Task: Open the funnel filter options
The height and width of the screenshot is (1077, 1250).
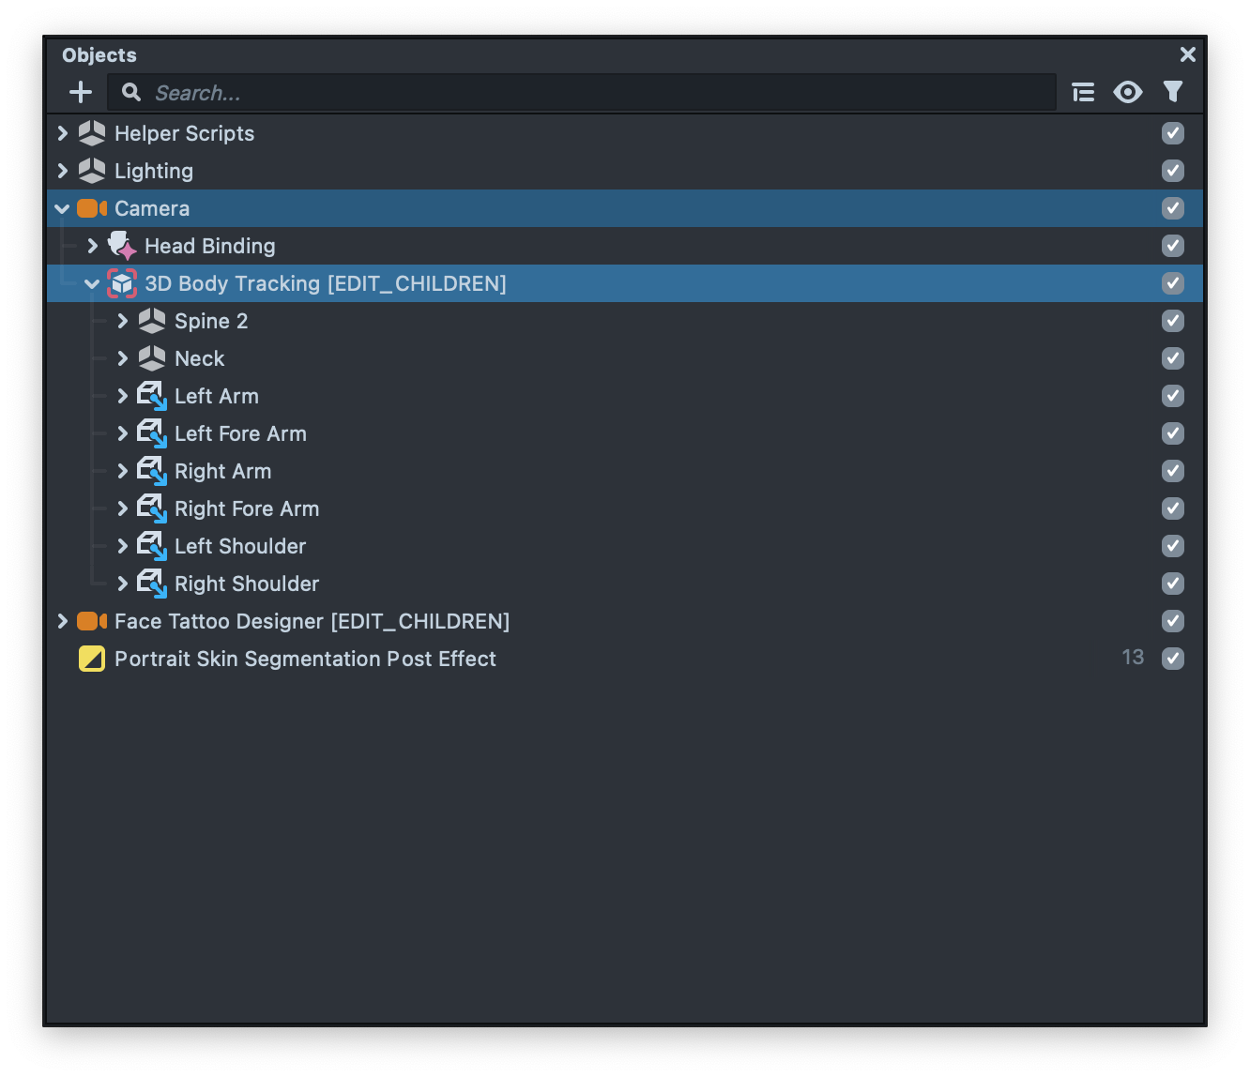Action: [1172, 92]
